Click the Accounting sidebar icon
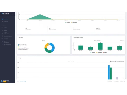The image size is (127, 95). click(x=2, y=39)
